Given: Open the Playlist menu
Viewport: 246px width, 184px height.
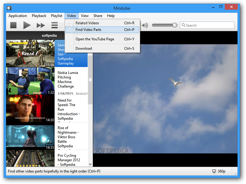Looking at the screenshot, I should 56,16.
